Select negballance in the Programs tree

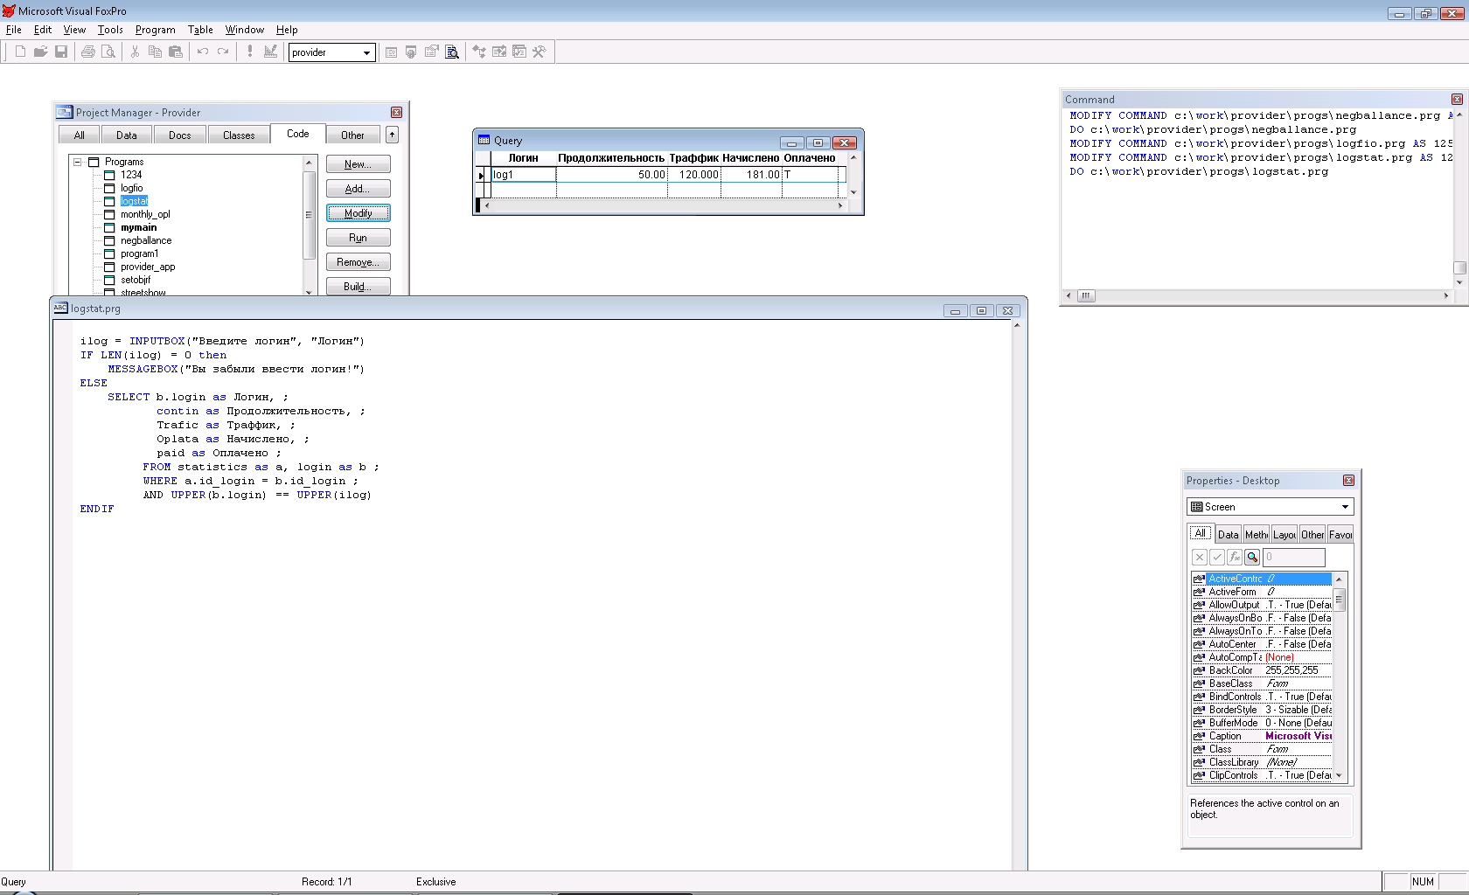[146, 240]
